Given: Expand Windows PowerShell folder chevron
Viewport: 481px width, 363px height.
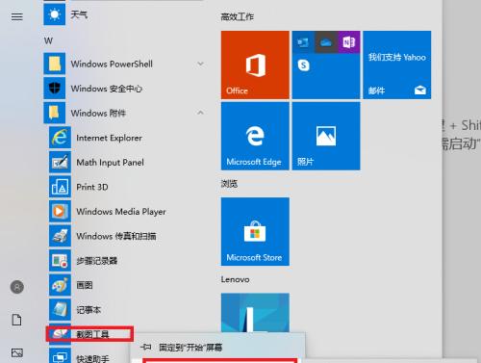Looking at the screenshot, I should coord(201,64).
